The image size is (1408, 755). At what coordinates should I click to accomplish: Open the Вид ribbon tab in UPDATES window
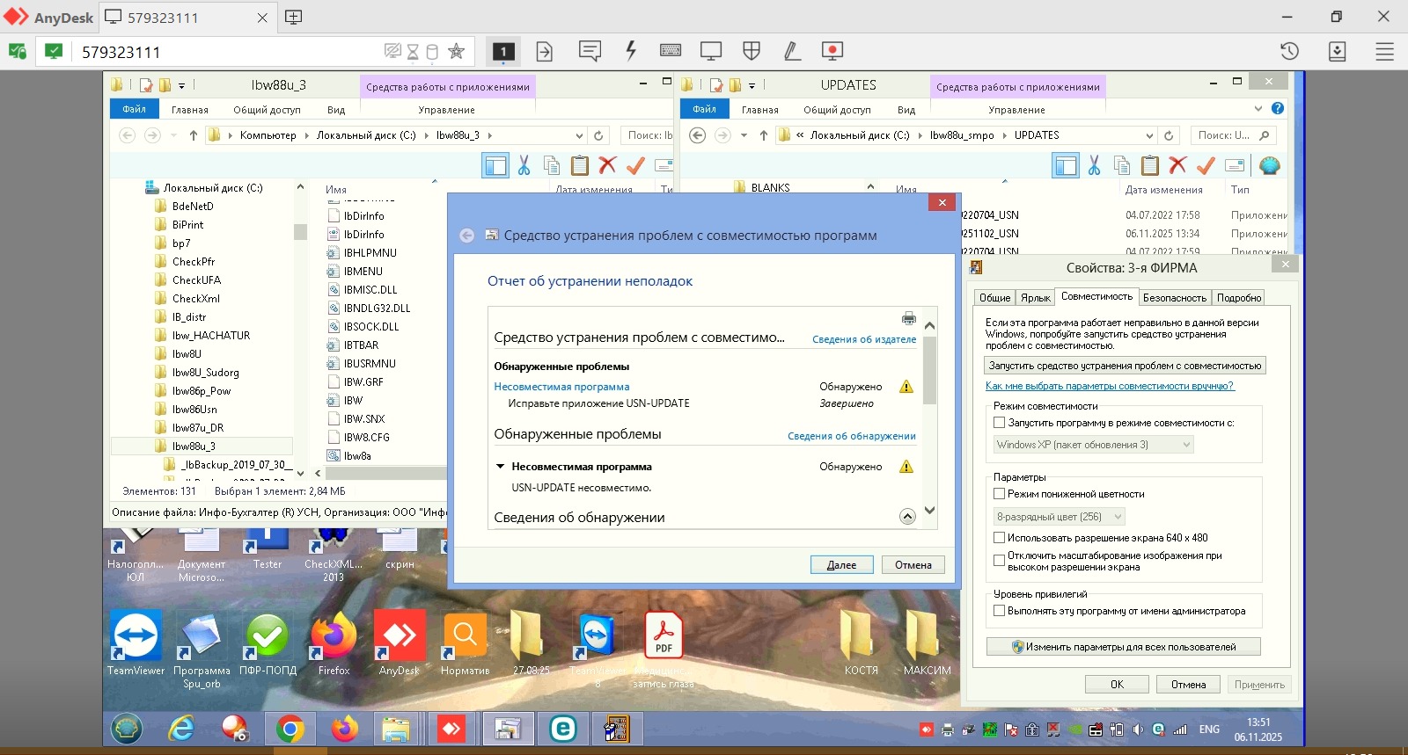coord(906,110)
